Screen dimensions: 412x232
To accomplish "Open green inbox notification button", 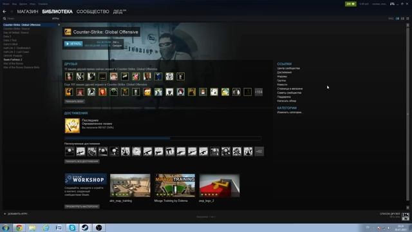I will 350,4.
